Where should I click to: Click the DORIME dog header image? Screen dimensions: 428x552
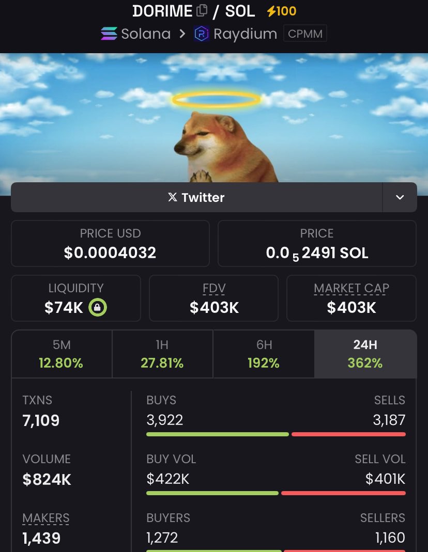click(x=214, y=118)
